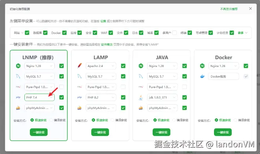Click the Nginx icon in JAVA card
This screenshot has width=260, height=154.
(141, 66)
